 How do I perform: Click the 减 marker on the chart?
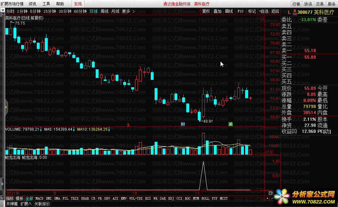click(230, 124)
